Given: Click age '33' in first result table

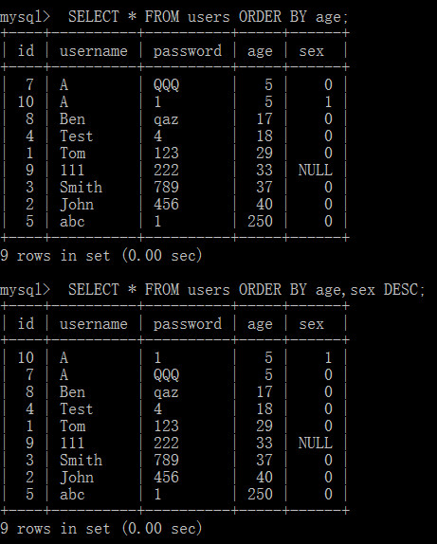Looking at the screenshot, I should [264, 170].
